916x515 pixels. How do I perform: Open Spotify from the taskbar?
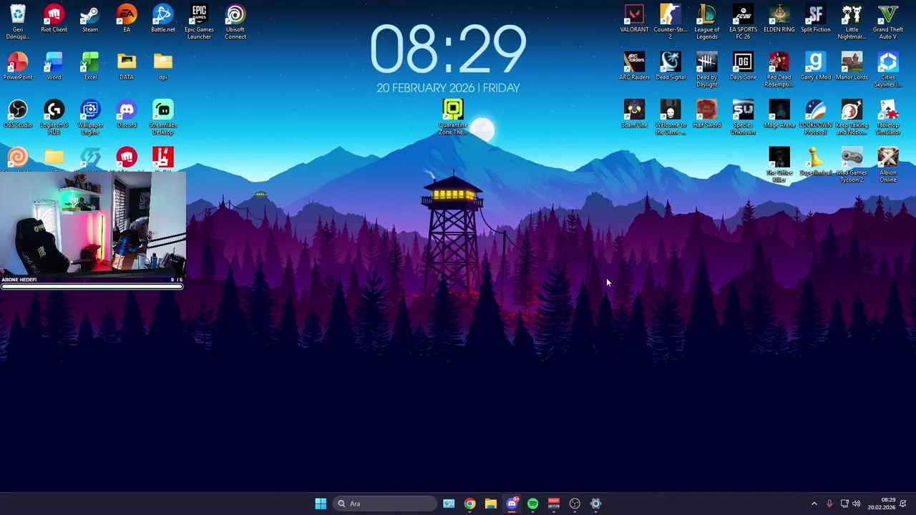tap(532, 504)
